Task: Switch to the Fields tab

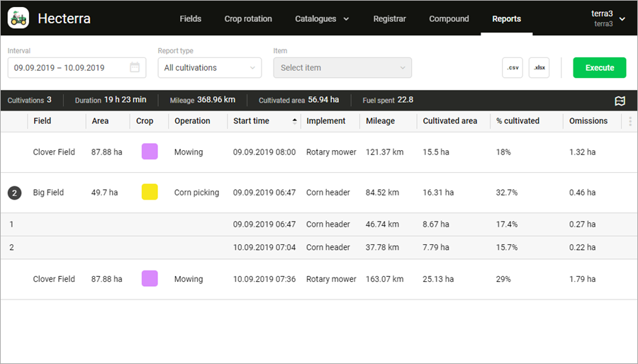Action: pyautogui.click(x=190, y=19)
